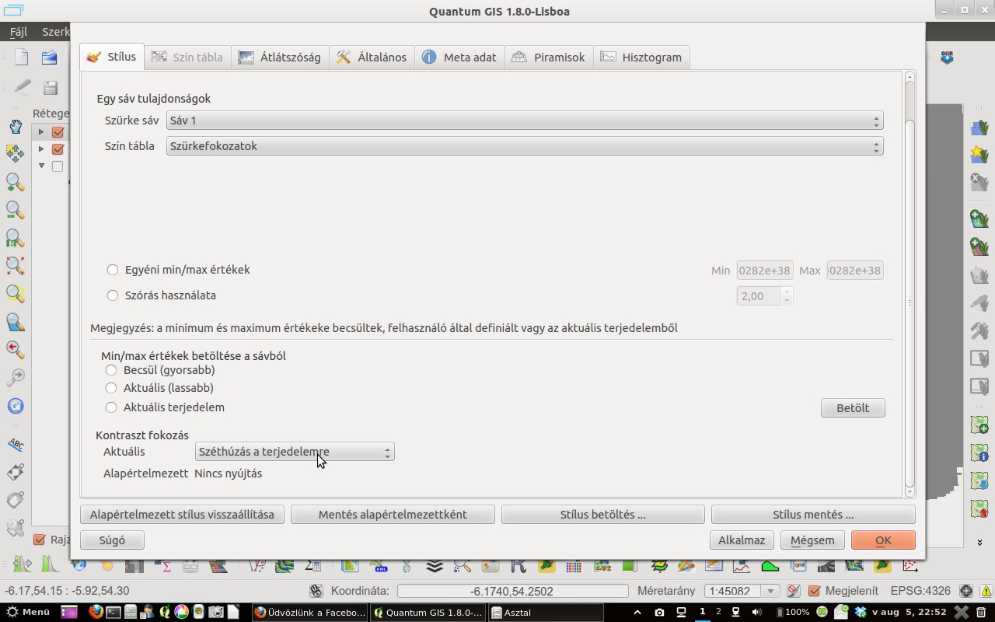Select the ABC labeling tool icon
This screenshot has height=622, width=995.
click(15, 444)
